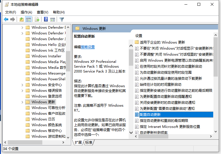Select Windows Media 数字 tree item
The width and height of the screenshot is (221, 154).
pyautogui.click(x=48, y=68)
